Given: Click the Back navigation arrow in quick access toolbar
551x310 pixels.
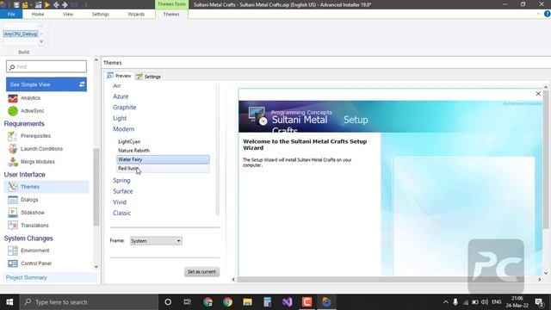Looking at the screenshot, I should pos(56,5).
